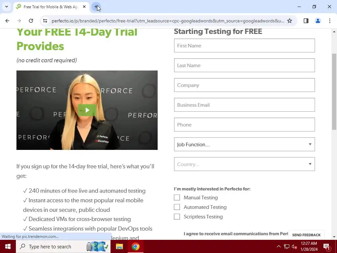Open the Chrome profile icon
This screenshot has width=337, height=253.
318,21
